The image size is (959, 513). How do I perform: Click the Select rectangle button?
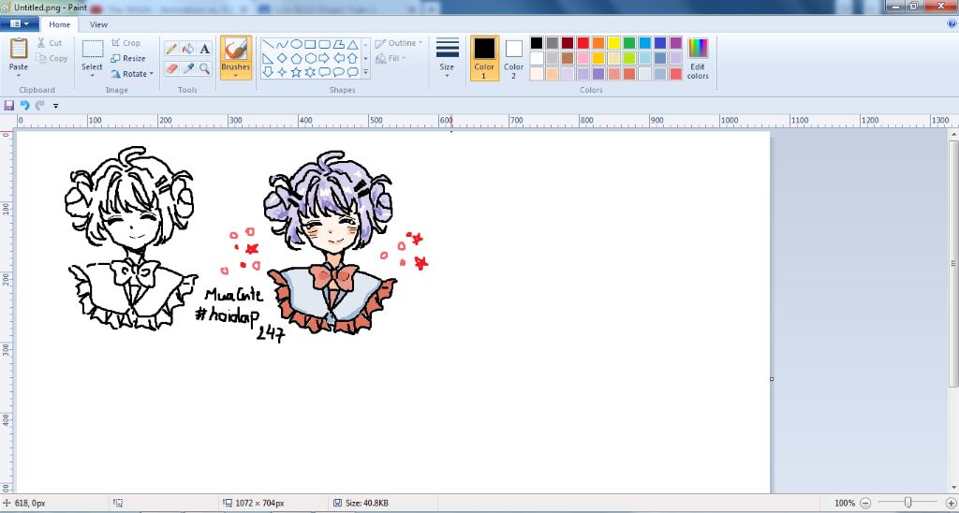[93, 50]
